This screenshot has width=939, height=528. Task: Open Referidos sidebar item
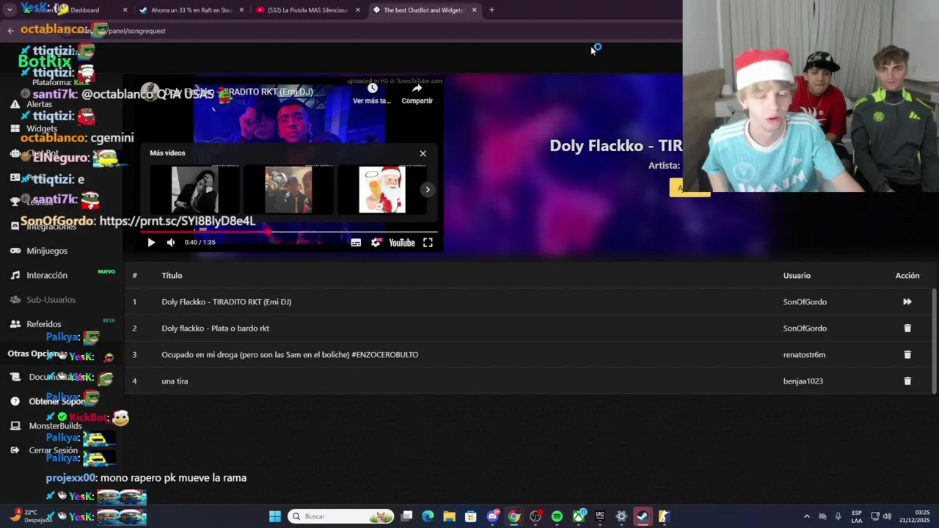44,324
